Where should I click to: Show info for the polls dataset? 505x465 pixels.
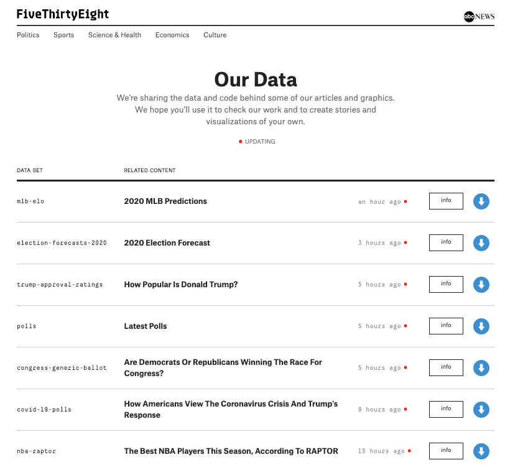(446, 326)
